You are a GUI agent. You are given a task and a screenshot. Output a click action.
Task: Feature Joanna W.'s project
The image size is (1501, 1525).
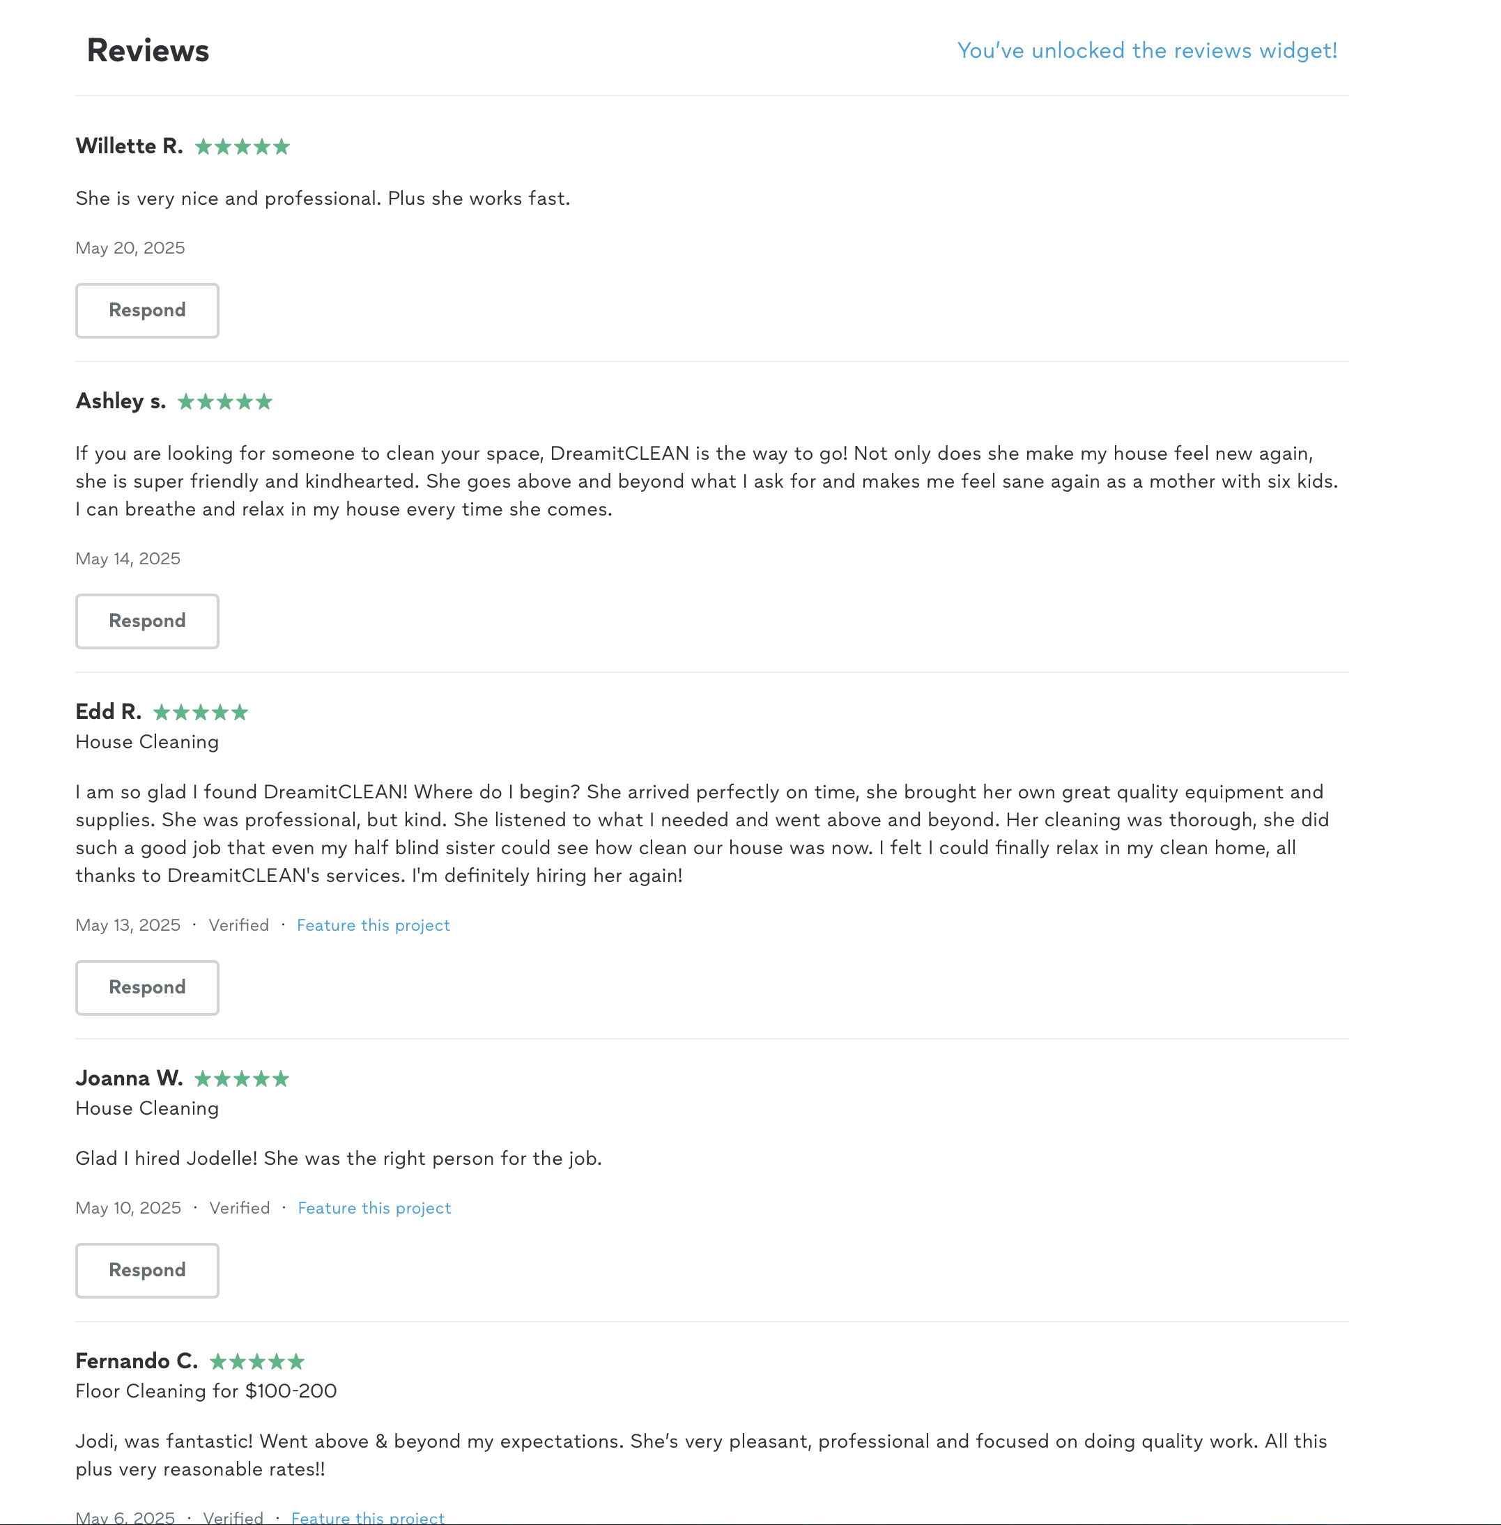(x=374, y=1208)
